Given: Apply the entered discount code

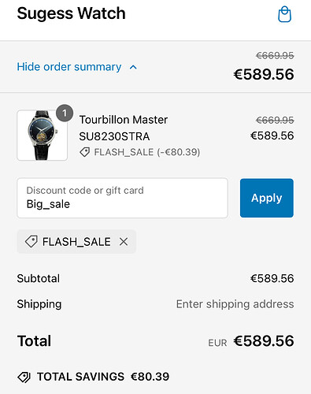Looking at the screenshot, I should pos(267,198).
